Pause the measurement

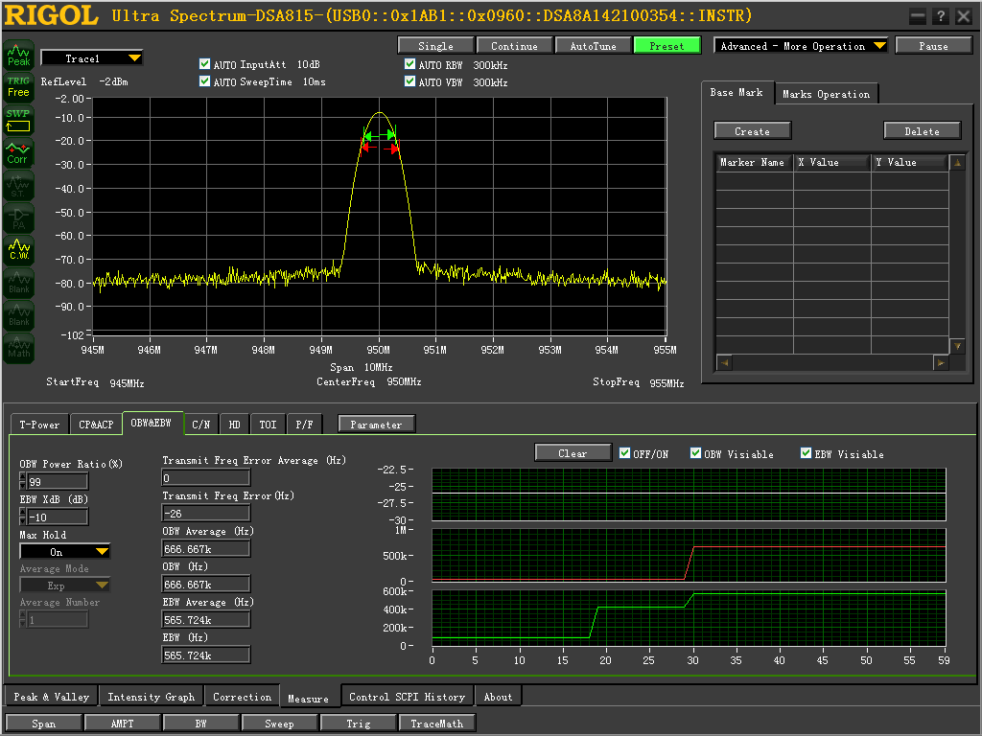pyautogui.click(x=933, y=46)
